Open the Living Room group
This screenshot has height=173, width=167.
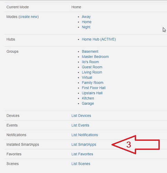pyautogui.click(x=92, y=72)
